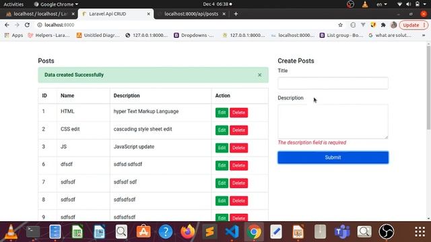Open Apps bookmark shortcut

pos(13,35)
